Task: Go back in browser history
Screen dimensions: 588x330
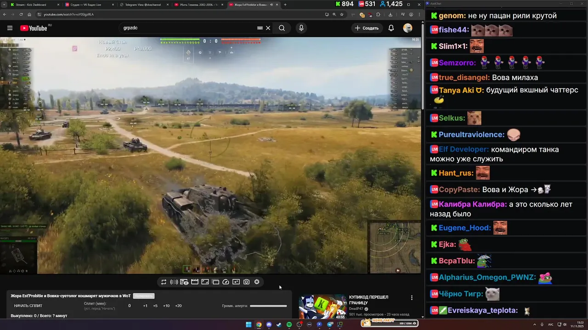Action: (x=6, y=14)
